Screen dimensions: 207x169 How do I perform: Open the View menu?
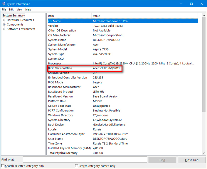[19, 9]
